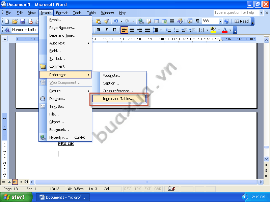Select Browse Object circle button

[266, 171]
